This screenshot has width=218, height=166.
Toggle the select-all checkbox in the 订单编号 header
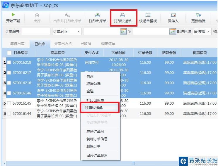(9, 53)
